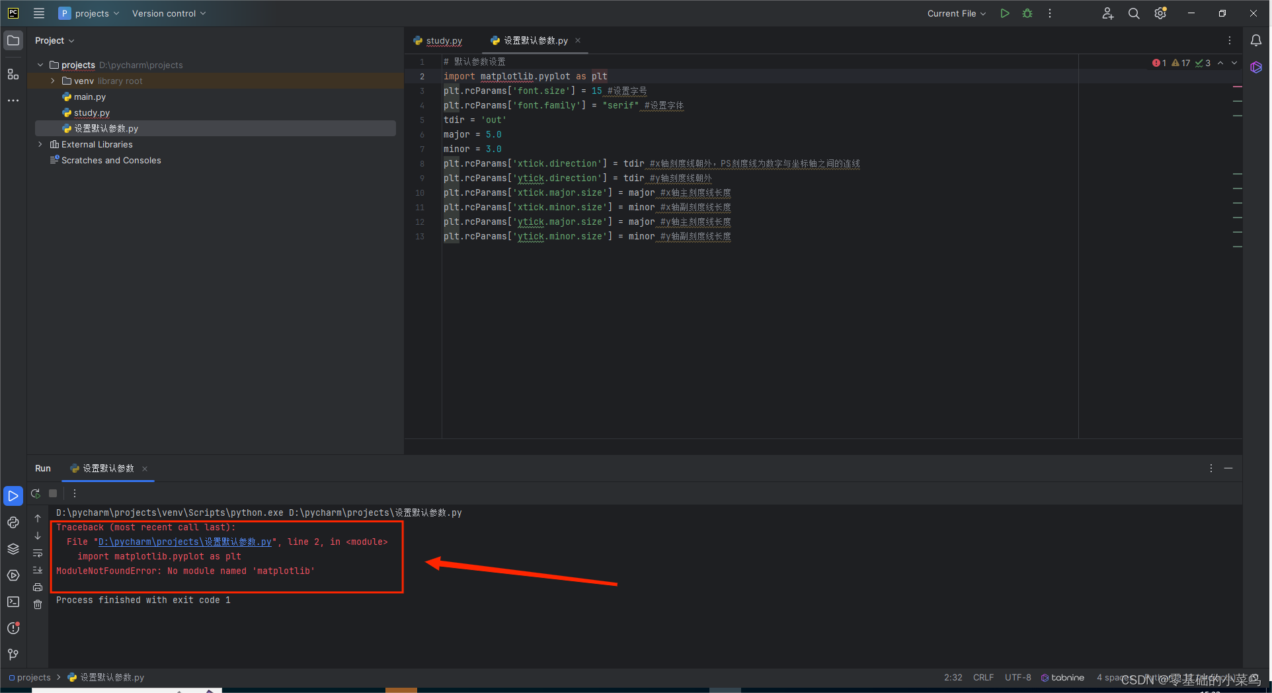Screen dimensions: 1272x693
Task: Open the Current File run configuration dropdown
Action: click(x=955, y=13)
